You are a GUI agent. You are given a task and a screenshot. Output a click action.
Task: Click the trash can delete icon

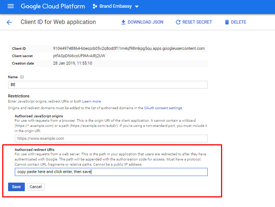click(227, 22)
